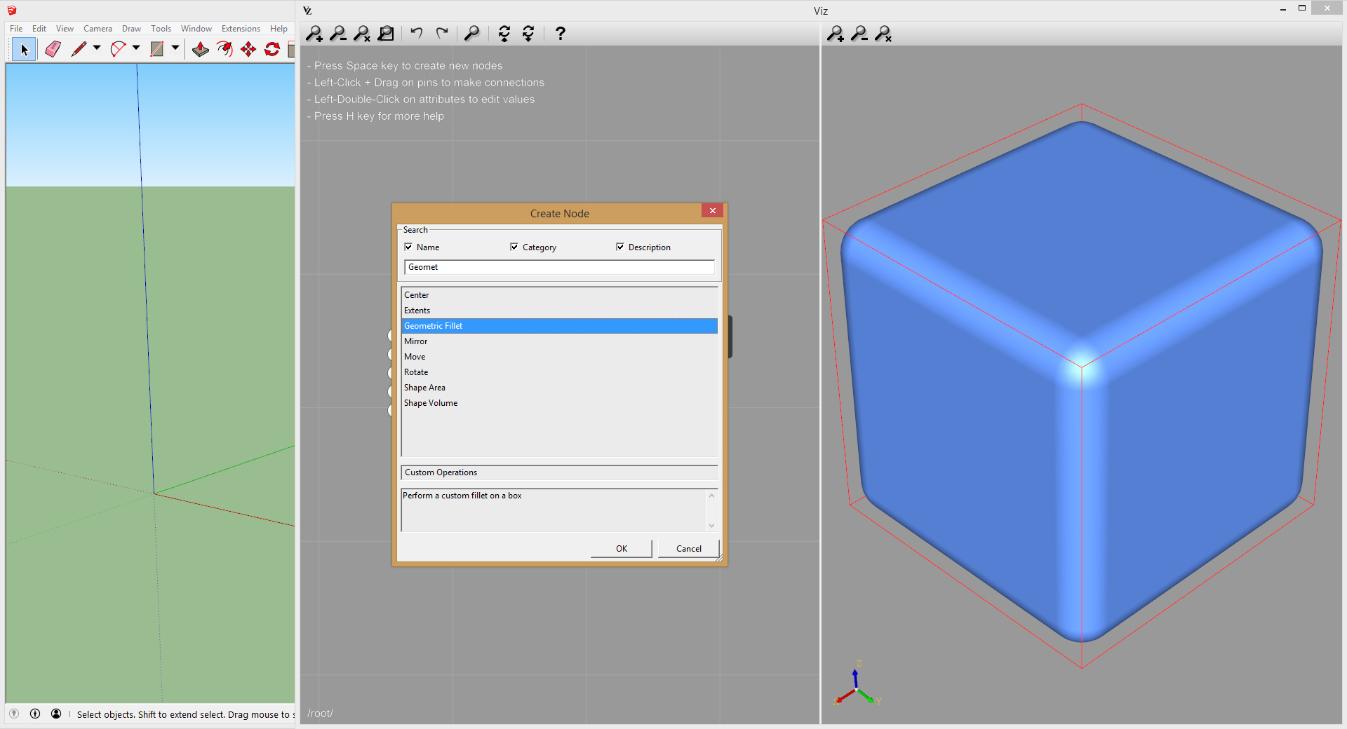Disable the Description search checkbox

[x=620, y=247]
